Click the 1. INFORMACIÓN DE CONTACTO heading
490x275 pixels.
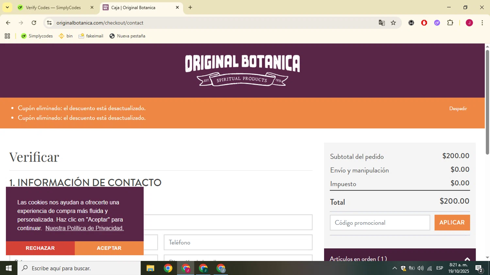tap(85, 182)
